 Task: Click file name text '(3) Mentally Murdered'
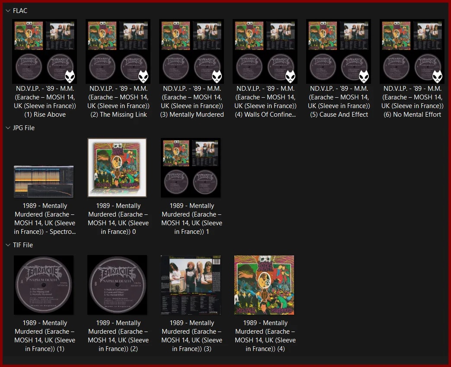(x=192, y=115)
